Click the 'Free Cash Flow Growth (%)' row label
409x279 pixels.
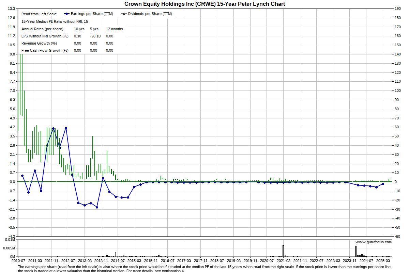click(x=45, y=50)
